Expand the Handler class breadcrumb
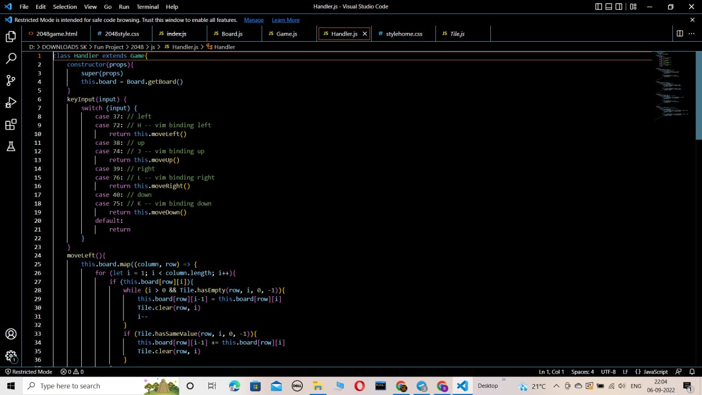The height and width of the screenshot is (395, 702). [x=220, y=47]
